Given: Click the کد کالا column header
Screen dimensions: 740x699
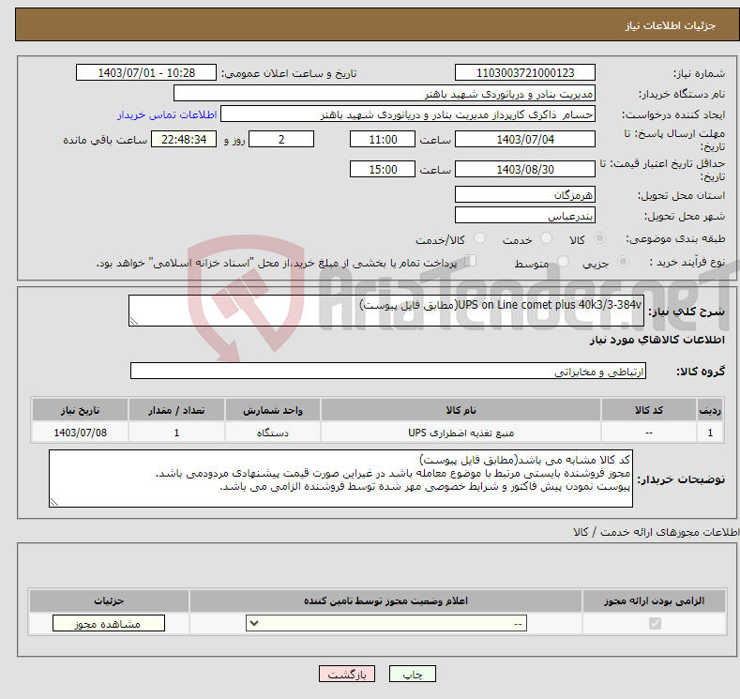Looking at the screenshot, I should point(648,410).
